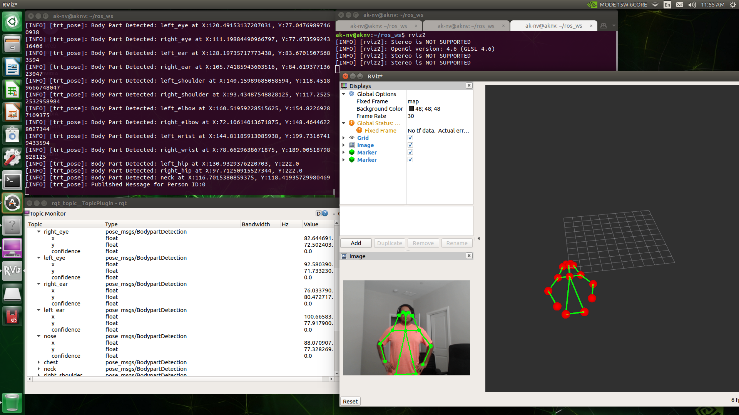Collapse the right_eye topic tree
This screenshot has height=415, width=739.
[x=38, y=232]
